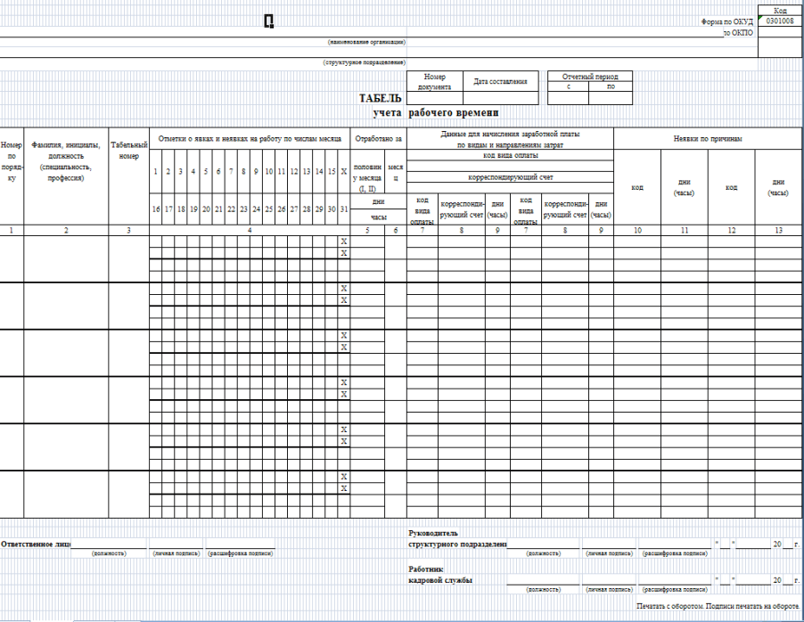
Task: Click the "рабочего времени" subtitle text
Action: 454,113
